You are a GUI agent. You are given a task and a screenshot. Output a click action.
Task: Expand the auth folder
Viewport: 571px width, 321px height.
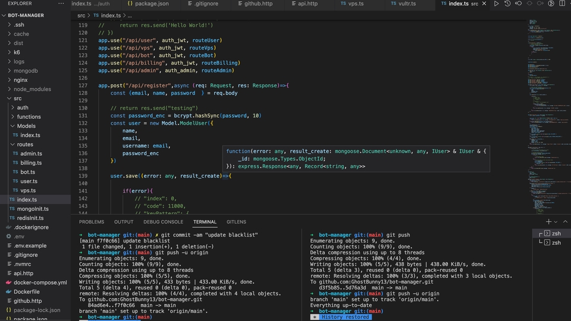point(12,108)
